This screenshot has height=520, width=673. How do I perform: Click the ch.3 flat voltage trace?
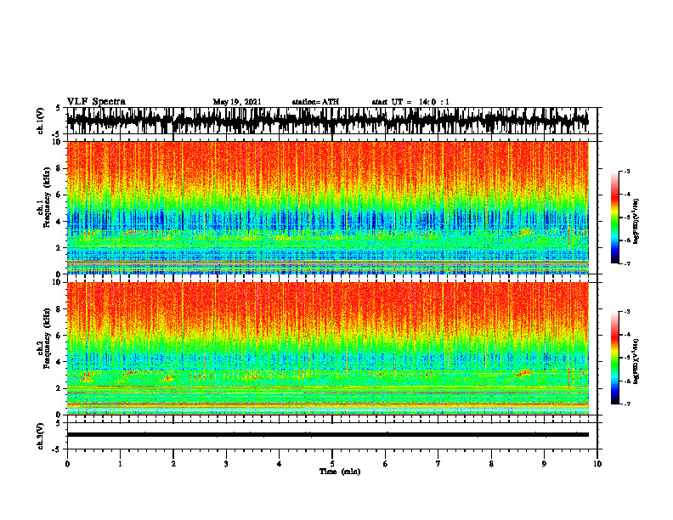pos(328,435)
